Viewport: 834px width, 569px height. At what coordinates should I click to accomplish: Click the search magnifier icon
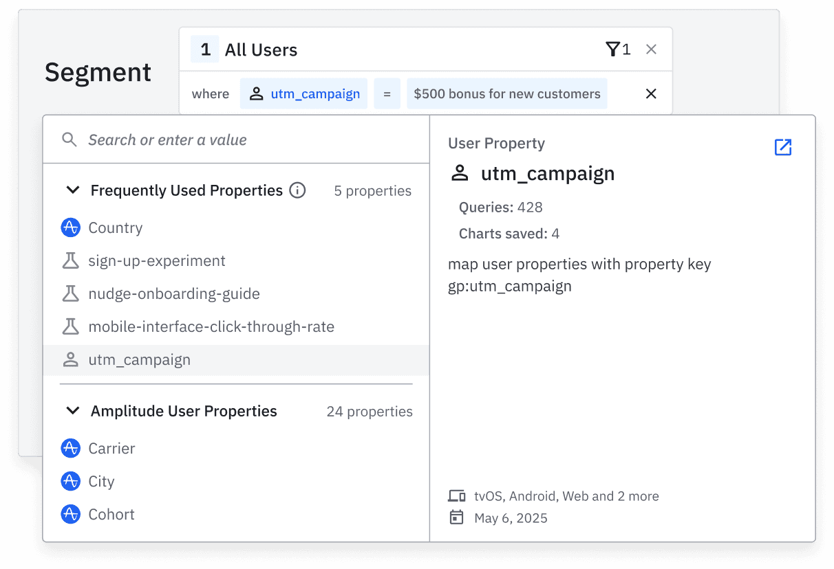click(69, 140)
